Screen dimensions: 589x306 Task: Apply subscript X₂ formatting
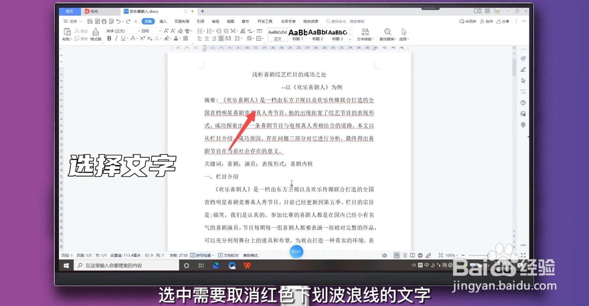149,38
